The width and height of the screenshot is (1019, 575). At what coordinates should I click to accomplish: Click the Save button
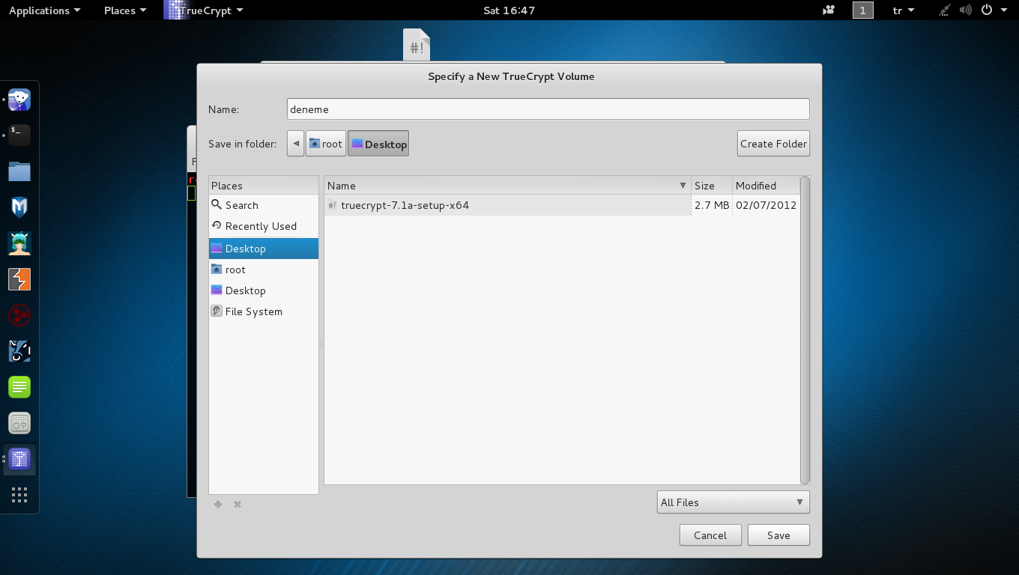click(778, 535)
